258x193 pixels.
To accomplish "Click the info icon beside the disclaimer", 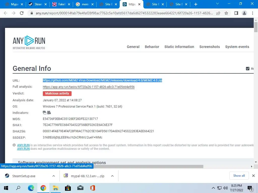I will (14, 145).
